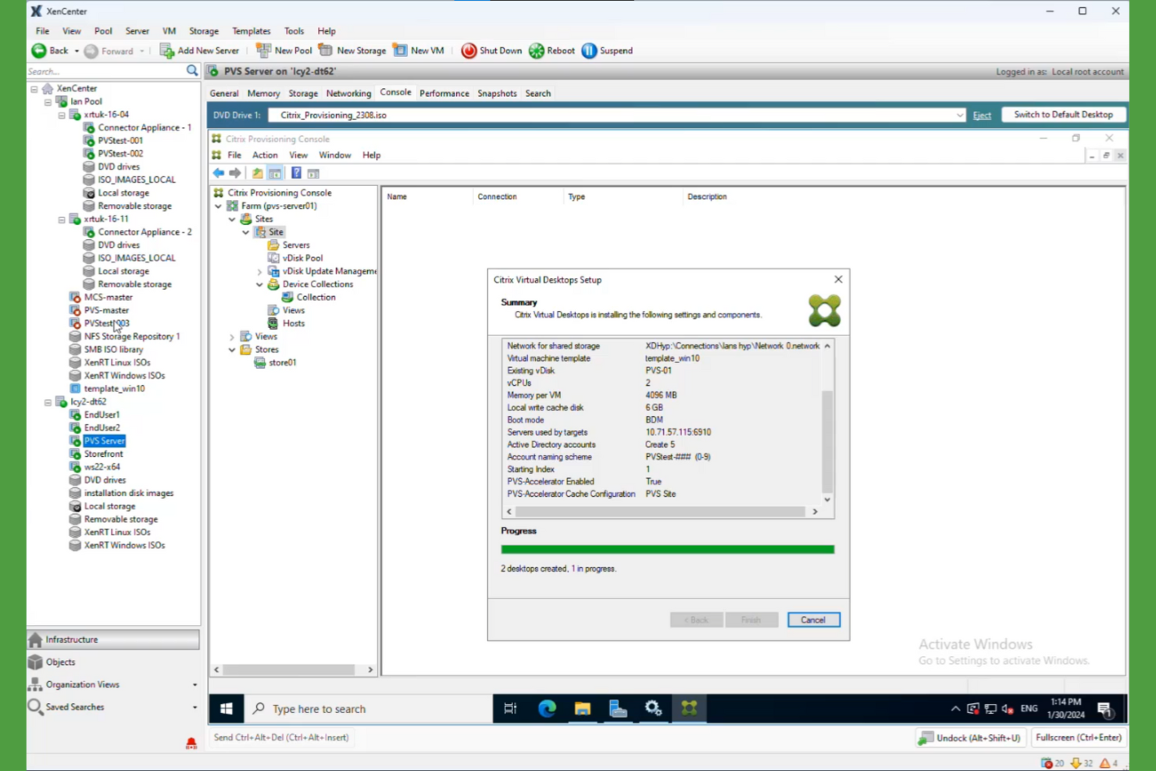Screen dimensions: 1156x771
Task: Select the vDisk Pool tree item
Action: click(302, 259)
